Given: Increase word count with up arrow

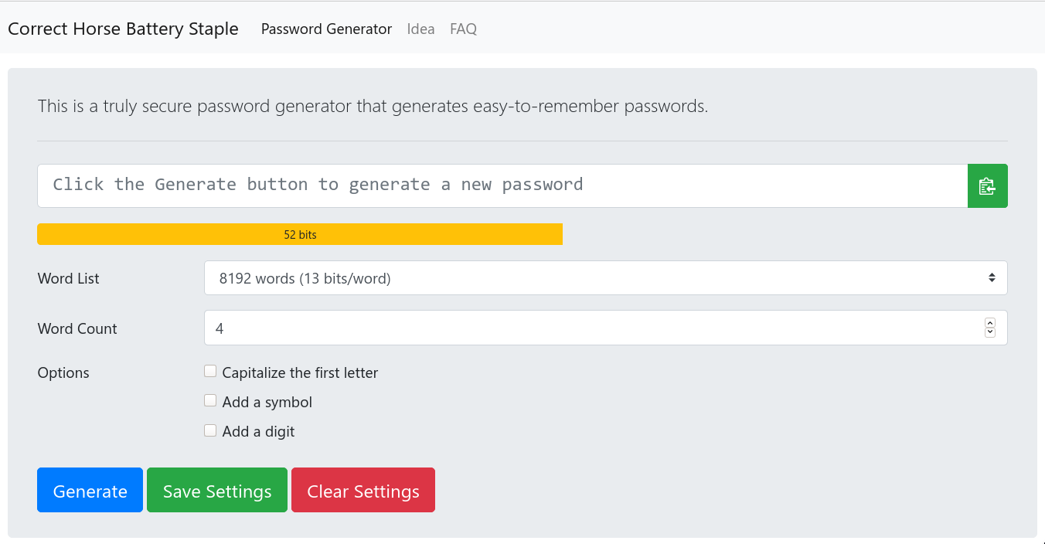Looking at the screenshot, I should (x=990, y=323).
